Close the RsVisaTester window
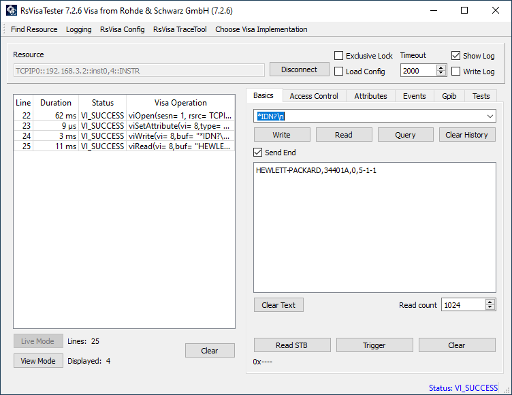Image resolution: width=512 pixels, height=395 pixels. [496, 10]
